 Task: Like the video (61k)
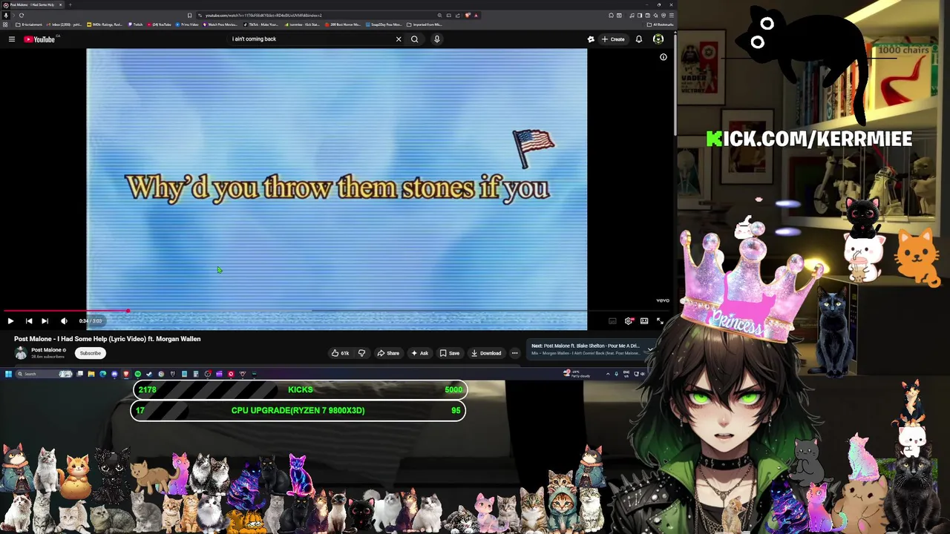(341, 353)
